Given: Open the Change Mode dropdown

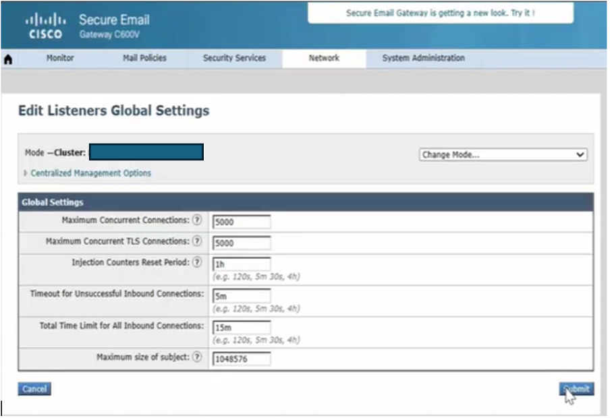Looking at the screenshot, I should (503, 154).
